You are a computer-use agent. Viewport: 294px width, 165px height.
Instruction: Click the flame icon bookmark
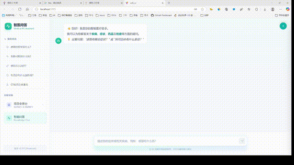pyautogui.click(x=185, y=15)
